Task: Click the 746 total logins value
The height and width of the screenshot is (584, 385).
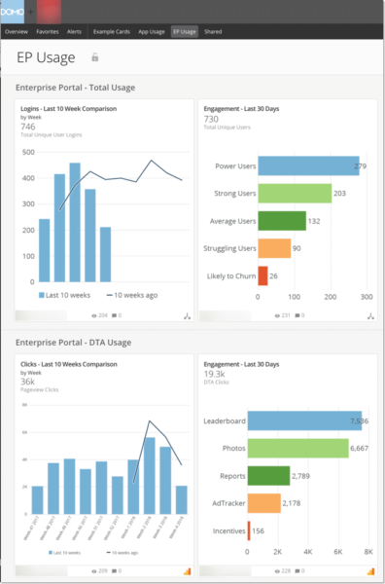Action: point(28,127)
